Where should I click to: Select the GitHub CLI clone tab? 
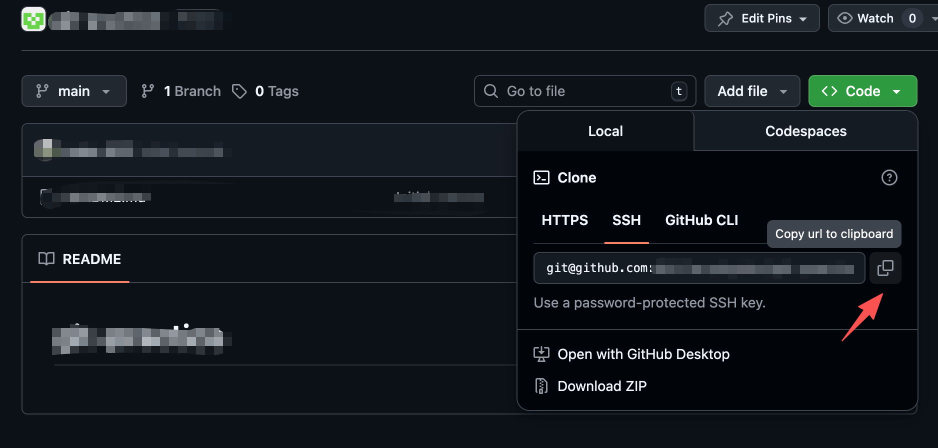701,220
